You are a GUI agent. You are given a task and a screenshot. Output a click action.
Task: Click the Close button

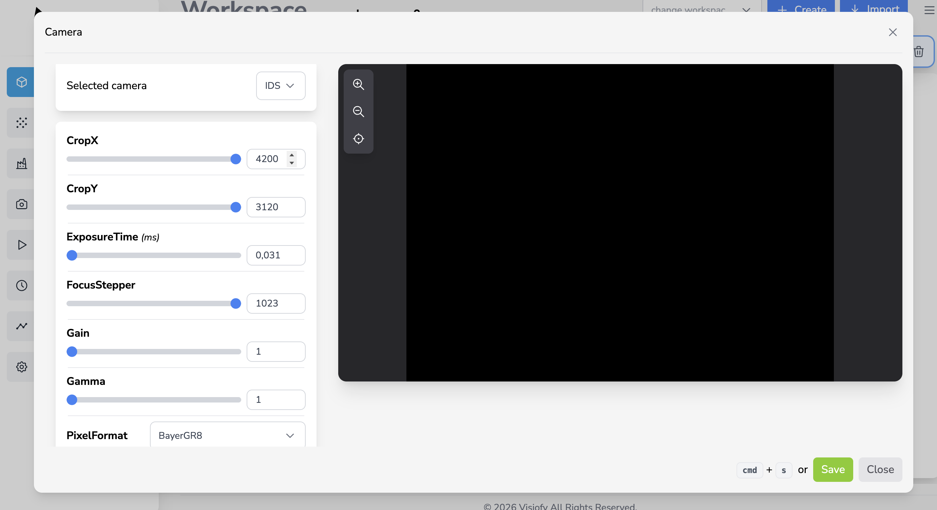click(x=880, y=469)
